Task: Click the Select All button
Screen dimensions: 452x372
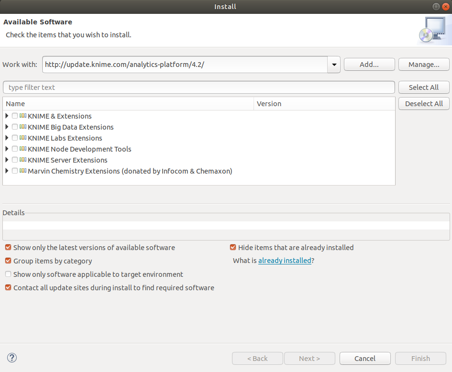Action: pos(424,88)
